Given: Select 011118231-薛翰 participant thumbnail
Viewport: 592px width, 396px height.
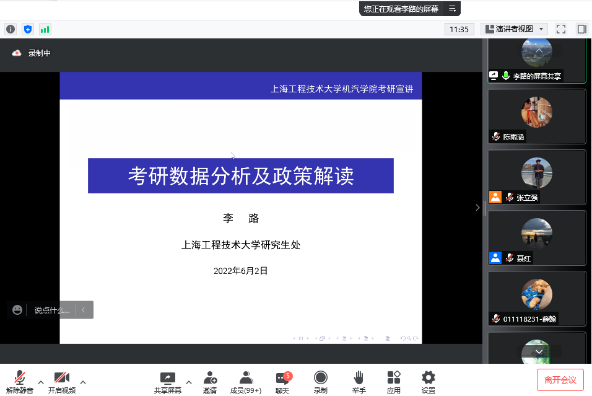Looking at the screenshot, I should click(x=537, y=299).
